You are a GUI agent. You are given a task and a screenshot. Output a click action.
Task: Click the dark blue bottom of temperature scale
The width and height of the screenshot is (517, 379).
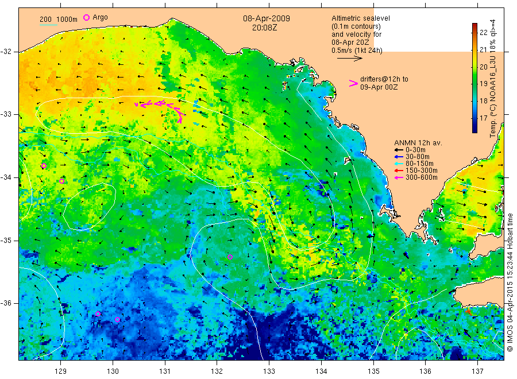(x=475, y=130)
